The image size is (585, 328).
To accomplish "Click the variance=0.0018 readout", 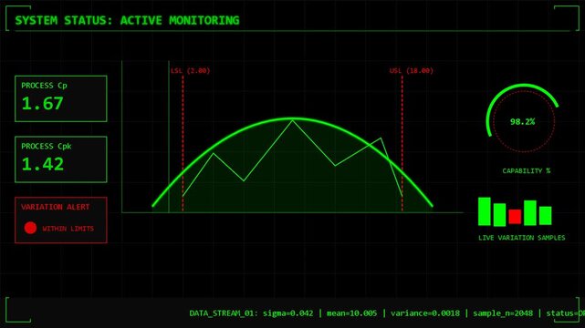I will (425, 313).
